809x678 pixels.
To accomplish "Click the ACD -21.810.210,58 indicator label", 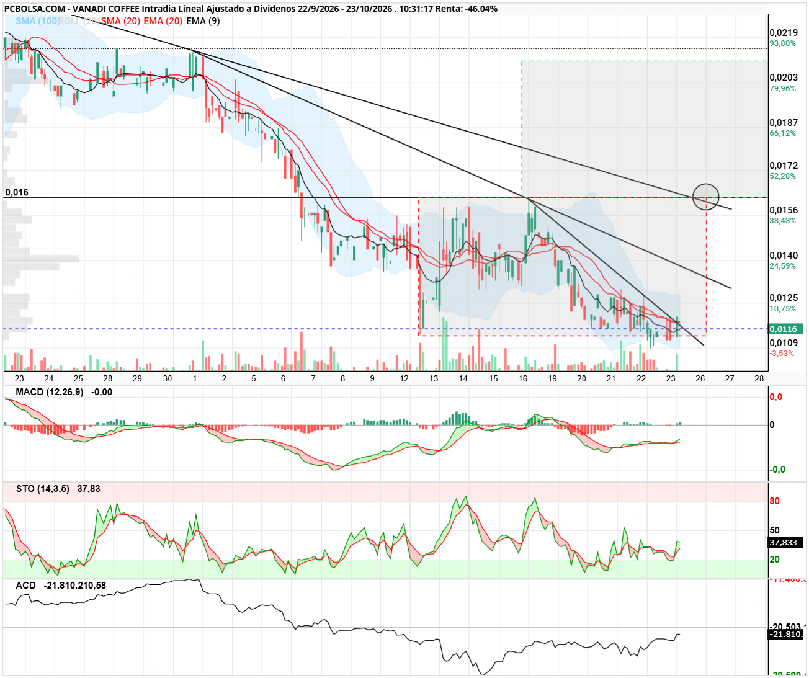I will (61, 586).
